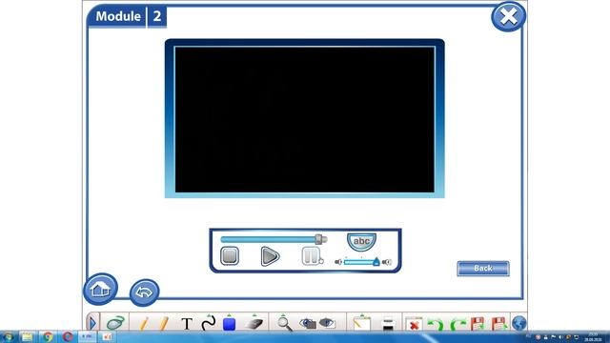Toggle the abc subtitles button
Screen dimensions: 610x343
point(361,241)
